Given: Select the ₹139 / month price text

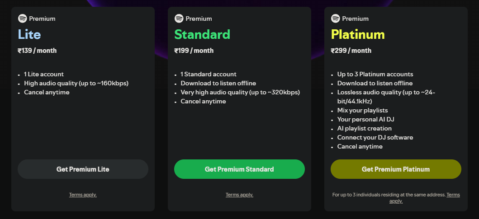Looking at the screenshot, I should tap(37, 51).
